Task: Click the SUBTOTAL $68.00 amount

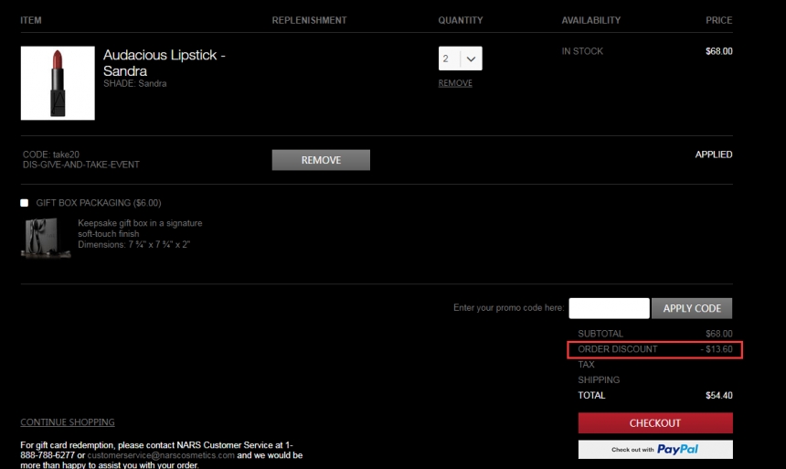Action: [x=719, y=334]
